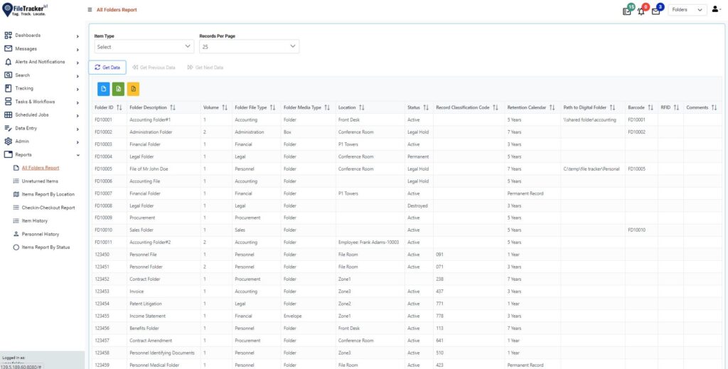Click the green spreadsheet export button

[119, 89]
